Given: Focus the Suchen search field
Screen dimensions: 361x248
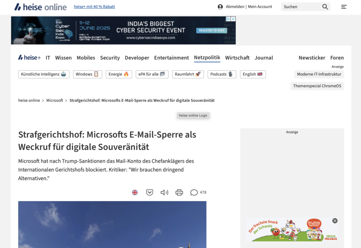Looking at the screenshot, I should coord(301,7).
